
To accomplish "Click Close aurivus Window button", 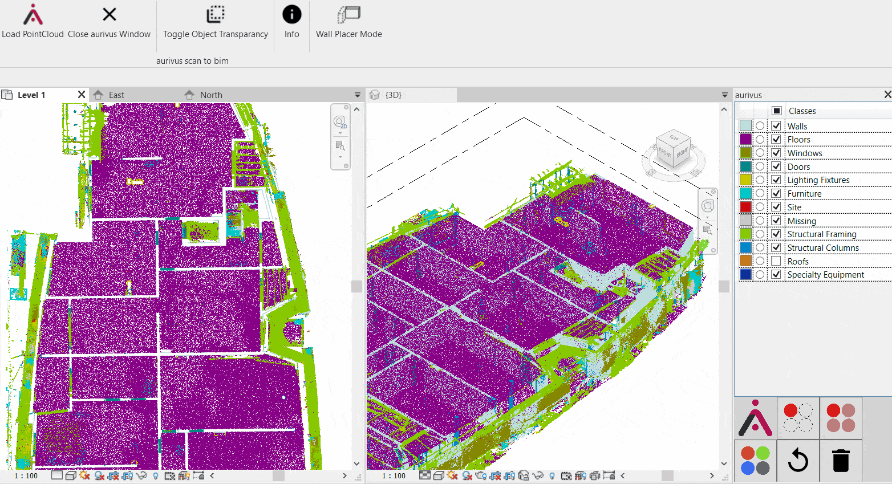I will point(109,15).
